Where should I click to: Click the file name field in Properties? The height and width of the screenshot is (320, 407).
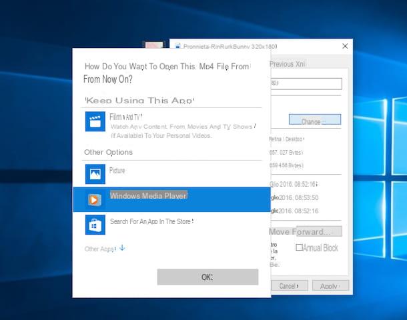coord(306,83)
